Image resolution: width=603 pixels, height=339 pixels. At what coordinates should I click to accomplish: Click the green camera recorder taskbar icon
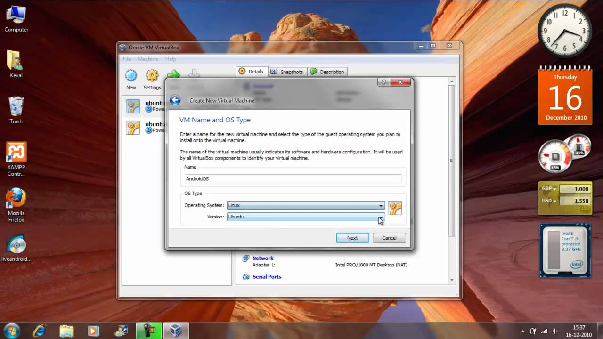pyautogui.click(x=149, y=331)
